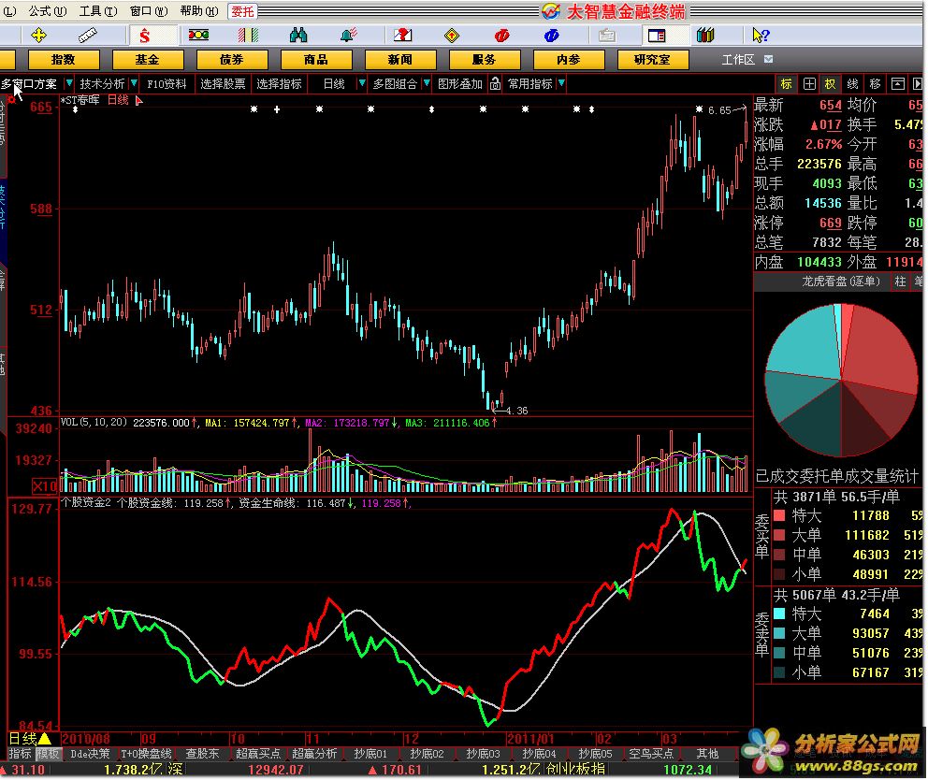Click the 选择股票 button

click(x=224, y=83)
